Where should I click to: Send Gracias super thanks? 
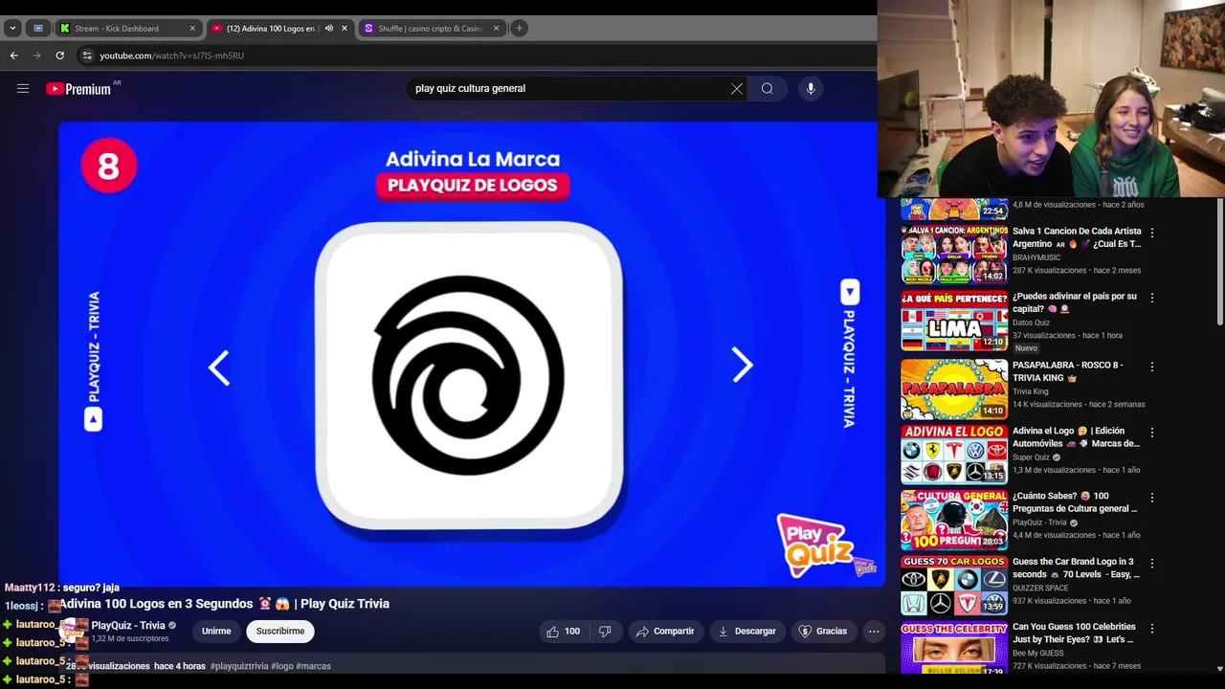tap(823, 631)
